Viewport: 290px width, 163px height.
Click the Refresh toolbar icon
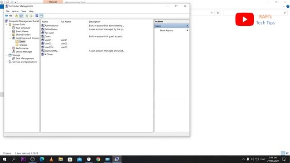(x=27, y=16)
